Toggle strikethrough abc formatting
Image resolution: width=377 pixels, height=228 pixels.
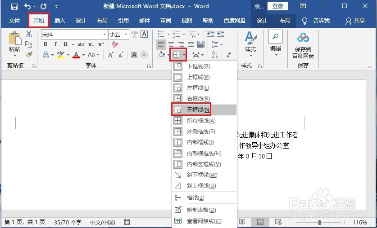81,44
